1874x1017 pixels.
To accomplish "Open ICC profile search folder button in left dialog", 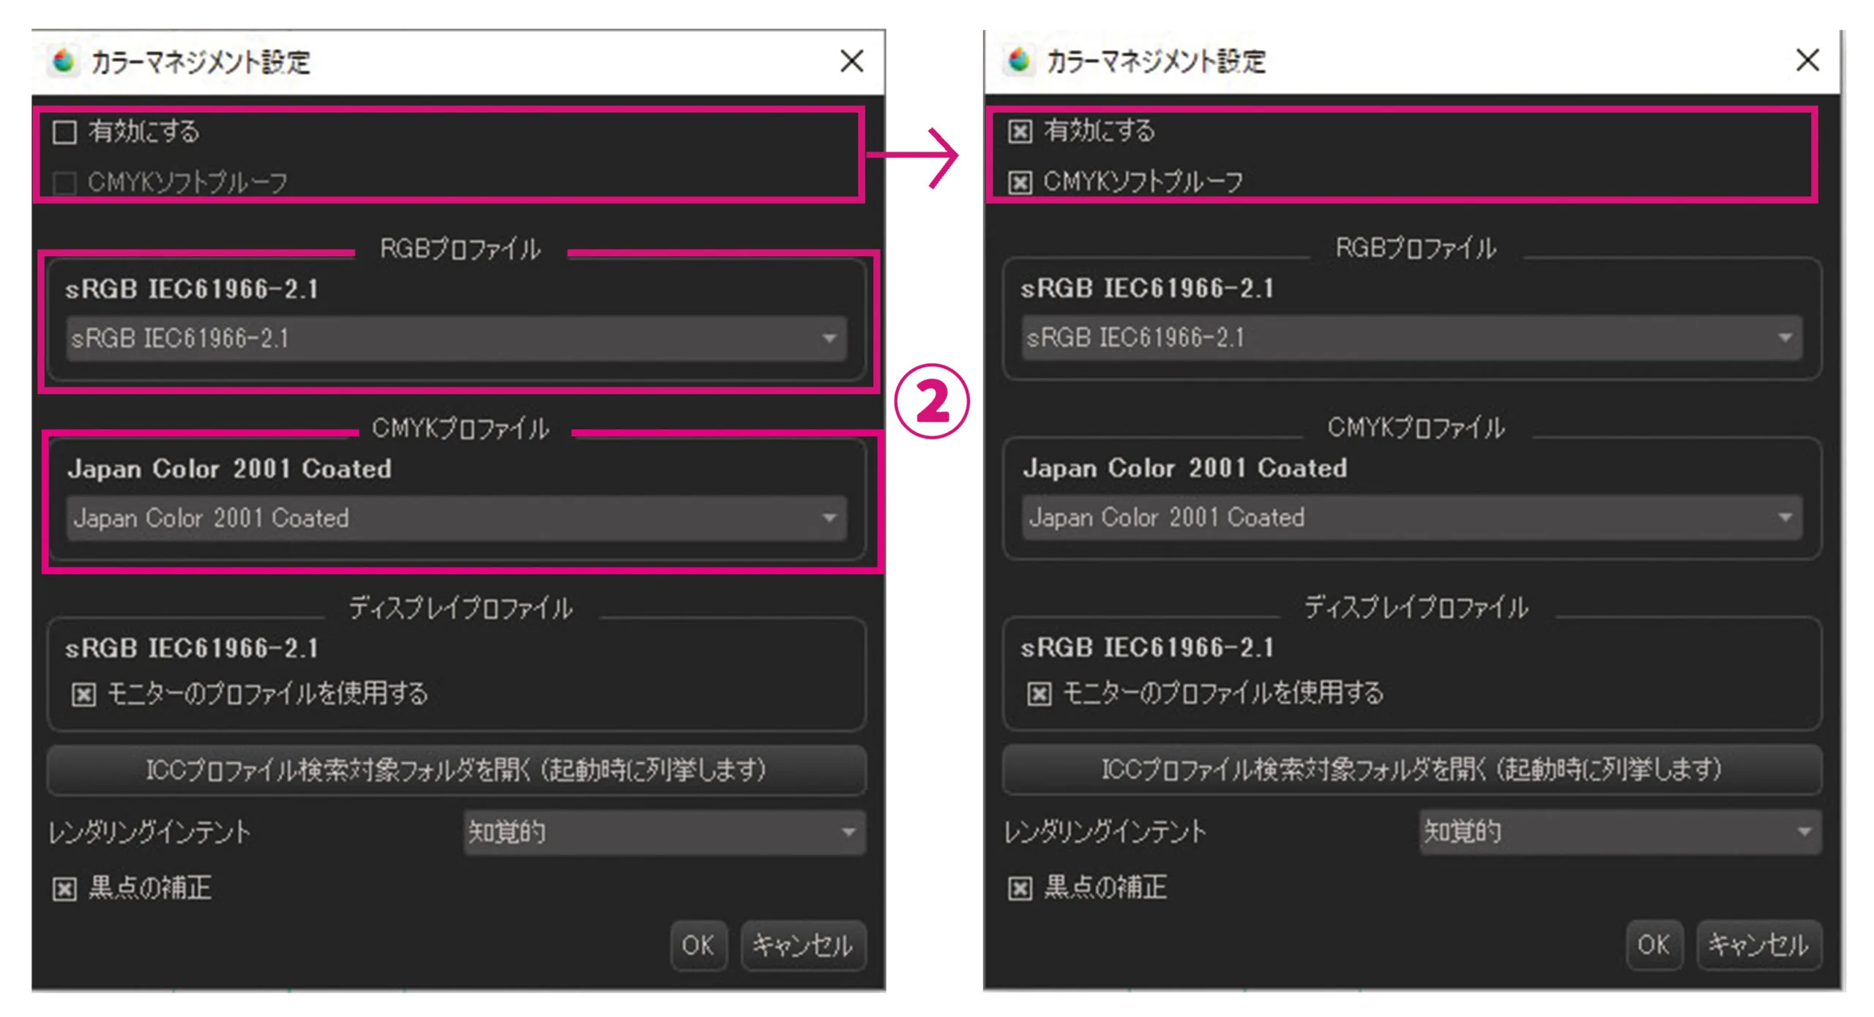I will (x=456, y=770).
